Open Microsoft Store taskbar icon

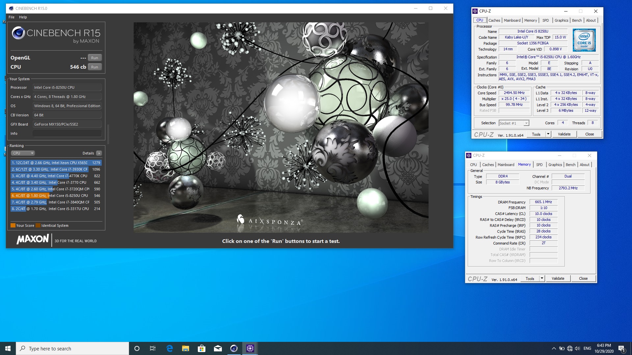pos(201,348)
